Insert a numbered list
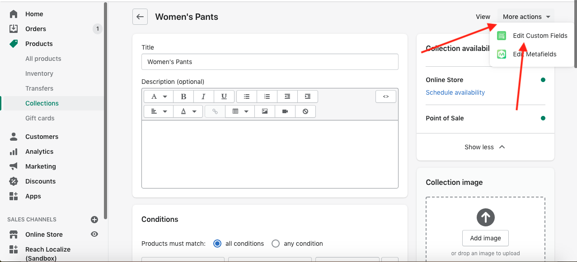The image size is (577, 262). (x=267, y=97)
